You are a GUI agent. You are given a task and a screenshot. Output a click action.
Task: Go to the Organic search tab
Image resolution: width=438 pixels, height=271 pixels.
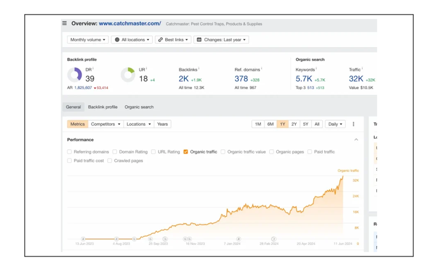(x=139, y=107)
